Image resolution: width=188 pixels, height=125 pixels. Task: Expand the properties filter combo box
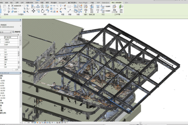[x=5, y=32]
